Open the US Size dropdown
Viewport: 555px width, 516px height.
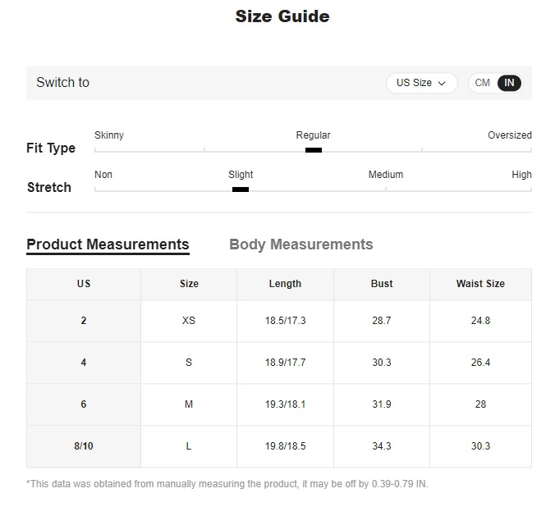pos(420,83)
